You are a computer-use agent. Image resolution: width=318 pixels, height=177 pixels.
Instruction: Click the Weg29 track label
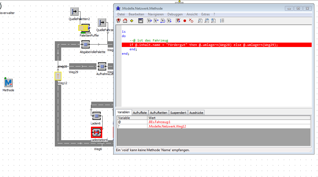[x=73, y=72]
